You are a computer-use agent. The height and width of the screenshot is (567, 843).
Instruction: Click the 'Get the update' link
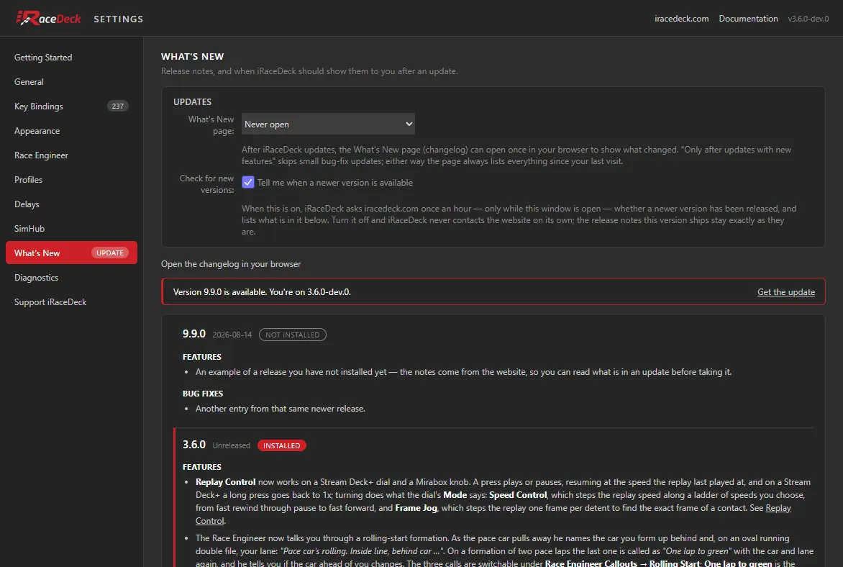tap(785, 292)
